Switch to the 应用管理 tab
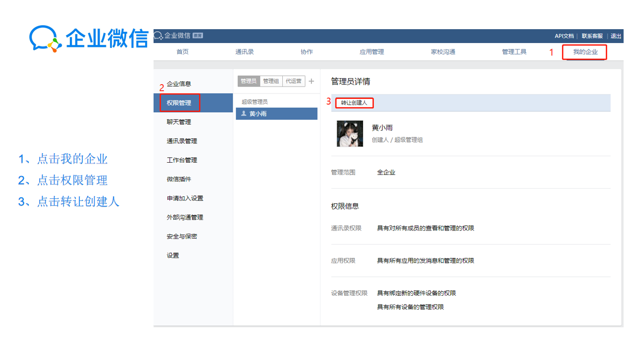This screenshot has height=356, width=634. (371, 52)
